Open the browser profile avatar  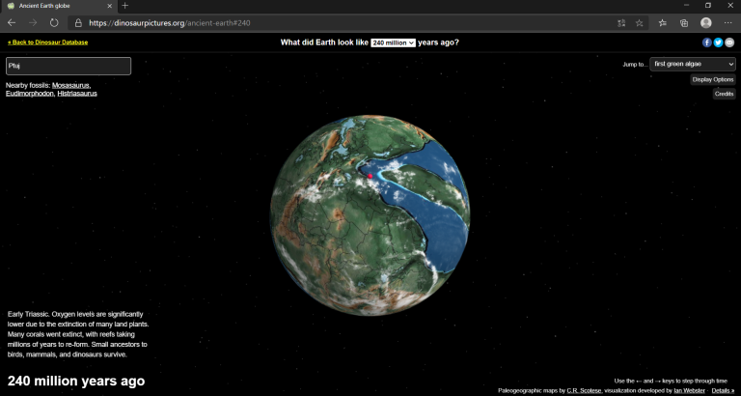tap(706, 22)
